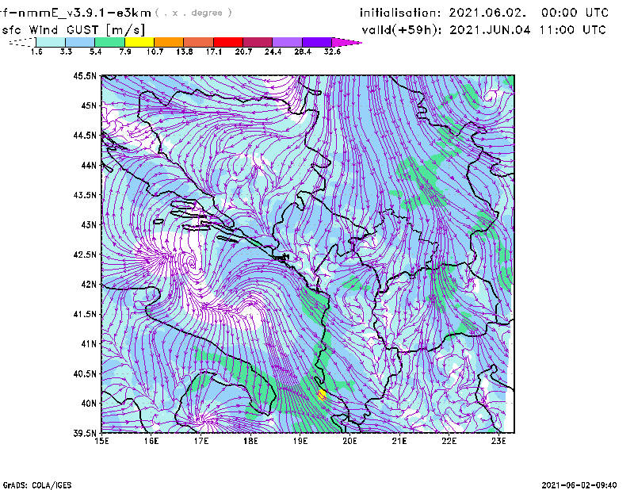Click the '20E' longitude axis label

click(x=349, y=441)
